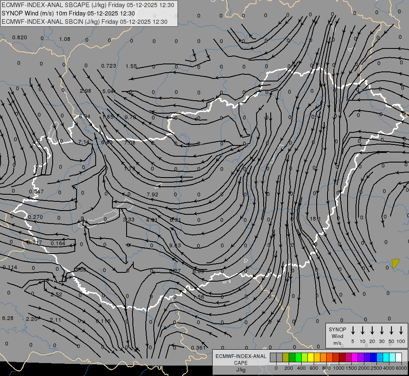The height and width of the screenshot is (376, 409).
Task: Click the 3.33 value on the map
Action: (129, 220)
